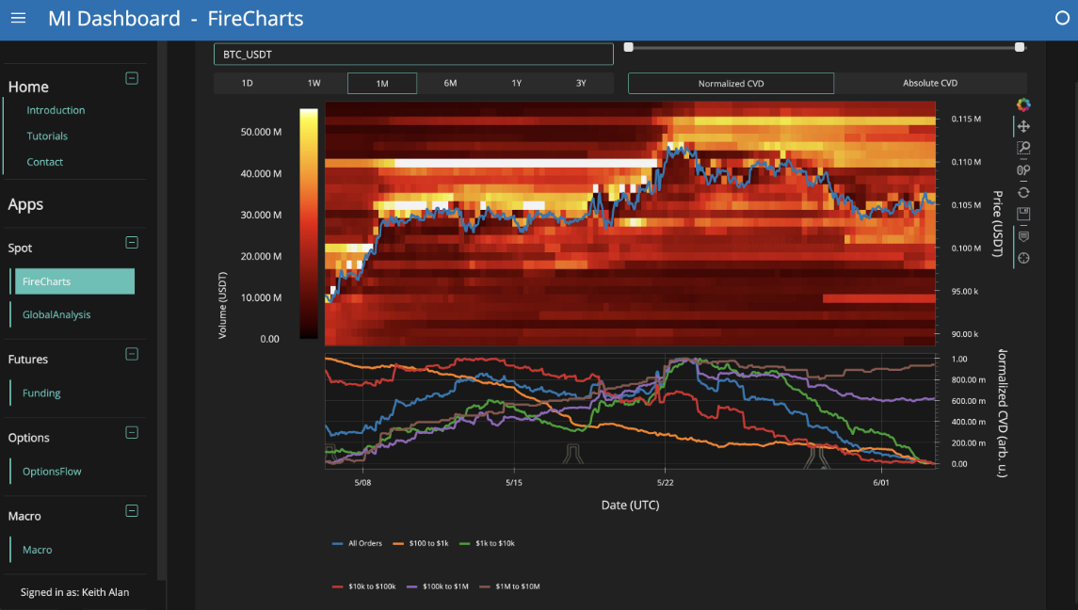Save the chart using the floppy disk icon
This screenshot has width=1078, height=610.
tap(1023, 214)
